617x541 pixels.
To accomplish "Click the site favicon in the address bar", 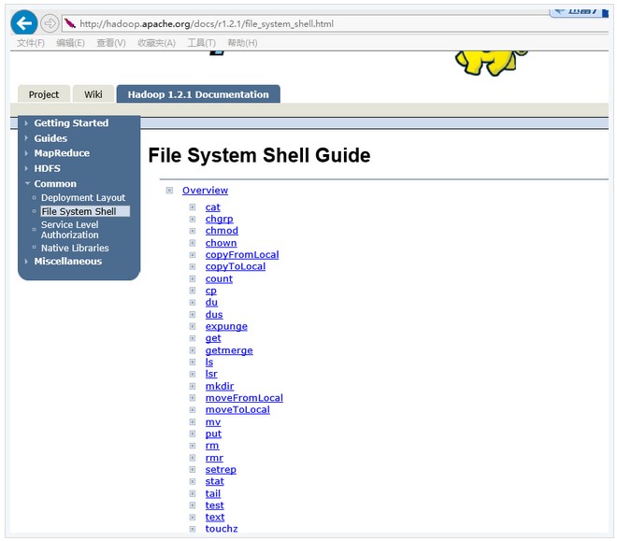I will pos(70,23).
